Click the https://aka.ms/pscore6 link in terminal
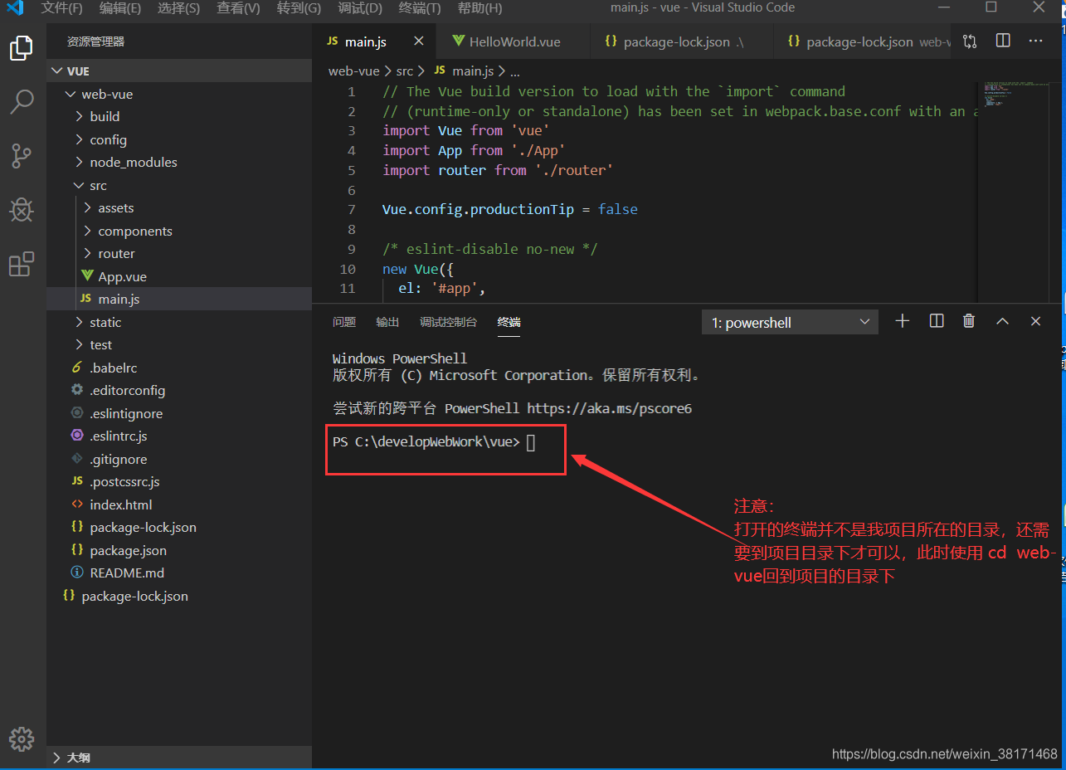This screenshot has height=770, width=1066. tap(610, 408)
